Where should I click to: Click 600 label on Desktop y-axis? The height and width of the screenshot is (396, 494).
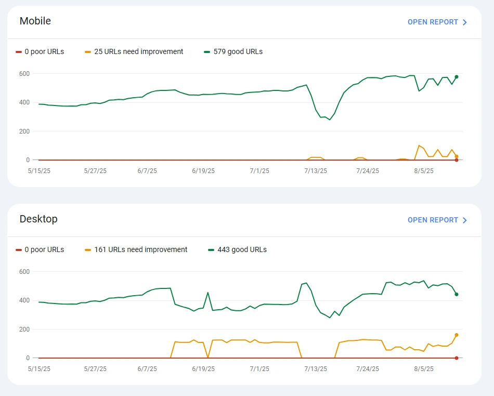(x=24, y=272)
